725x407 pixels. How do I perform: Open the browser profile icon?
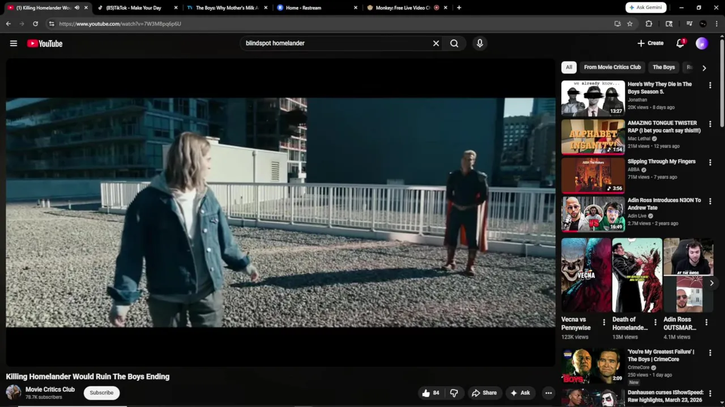click(703, 24)
